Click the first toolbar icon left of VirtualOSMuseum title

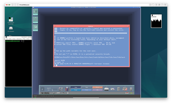click(13, 5)
